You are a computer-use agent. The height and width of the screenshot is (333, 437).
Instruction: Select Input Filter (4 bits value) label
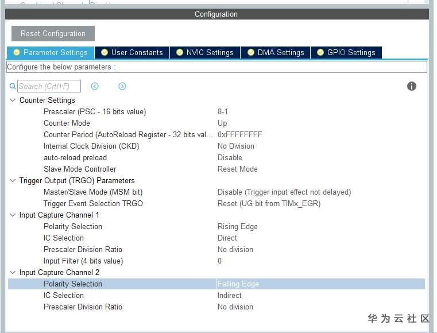tap(83, 261)
